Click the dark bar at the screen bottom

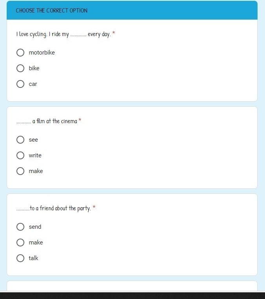[132, 295]
